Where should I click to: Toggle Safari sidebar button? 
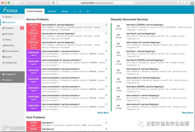[23, 3]
